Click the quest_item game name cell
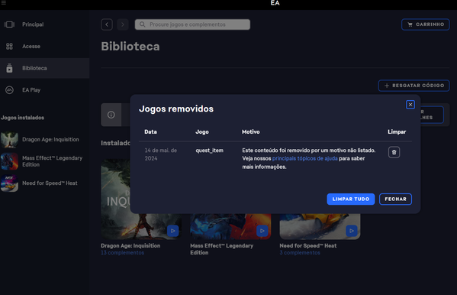The width and height of the screenshot is (457, 295). tap(210, 151)
